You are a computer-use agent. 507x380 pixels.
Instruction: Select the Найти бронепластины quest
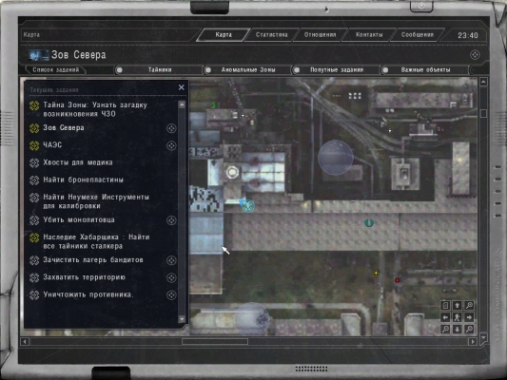(x=83, y=180)
